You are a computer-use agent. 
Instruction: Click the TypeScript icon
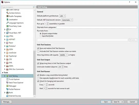7,56
